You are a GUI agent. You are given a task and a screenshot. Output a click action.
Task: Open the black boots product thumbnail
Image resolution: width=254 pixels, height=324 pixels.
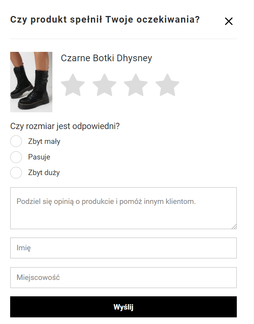click(x=31, y=82)
